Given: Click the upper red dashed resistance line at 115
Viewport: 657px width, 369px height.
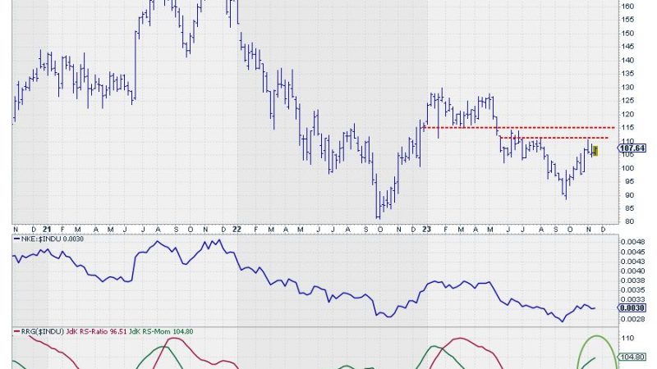Looking at the screenshot, I should [520, 128].
